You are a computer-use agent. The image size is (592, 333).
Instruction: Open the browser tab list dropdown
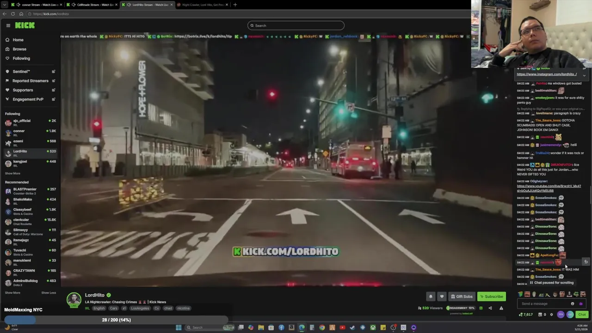point(5,5)
